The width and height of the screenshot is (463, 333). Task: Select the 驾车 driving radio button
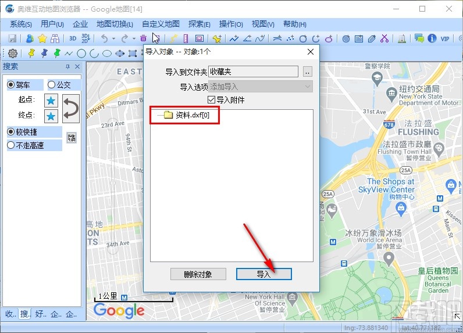coord(11,85)
